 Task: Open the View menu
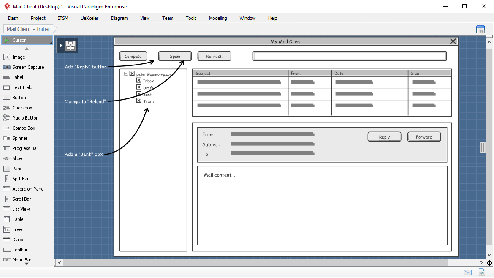point(145,18)
